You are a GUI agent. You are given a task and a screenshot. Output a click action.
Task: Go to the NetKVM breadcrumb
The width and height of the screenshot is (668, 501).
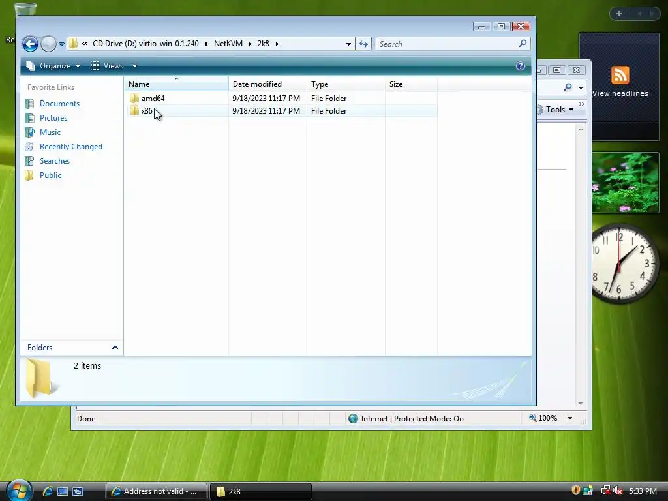[x=228, y=44]
